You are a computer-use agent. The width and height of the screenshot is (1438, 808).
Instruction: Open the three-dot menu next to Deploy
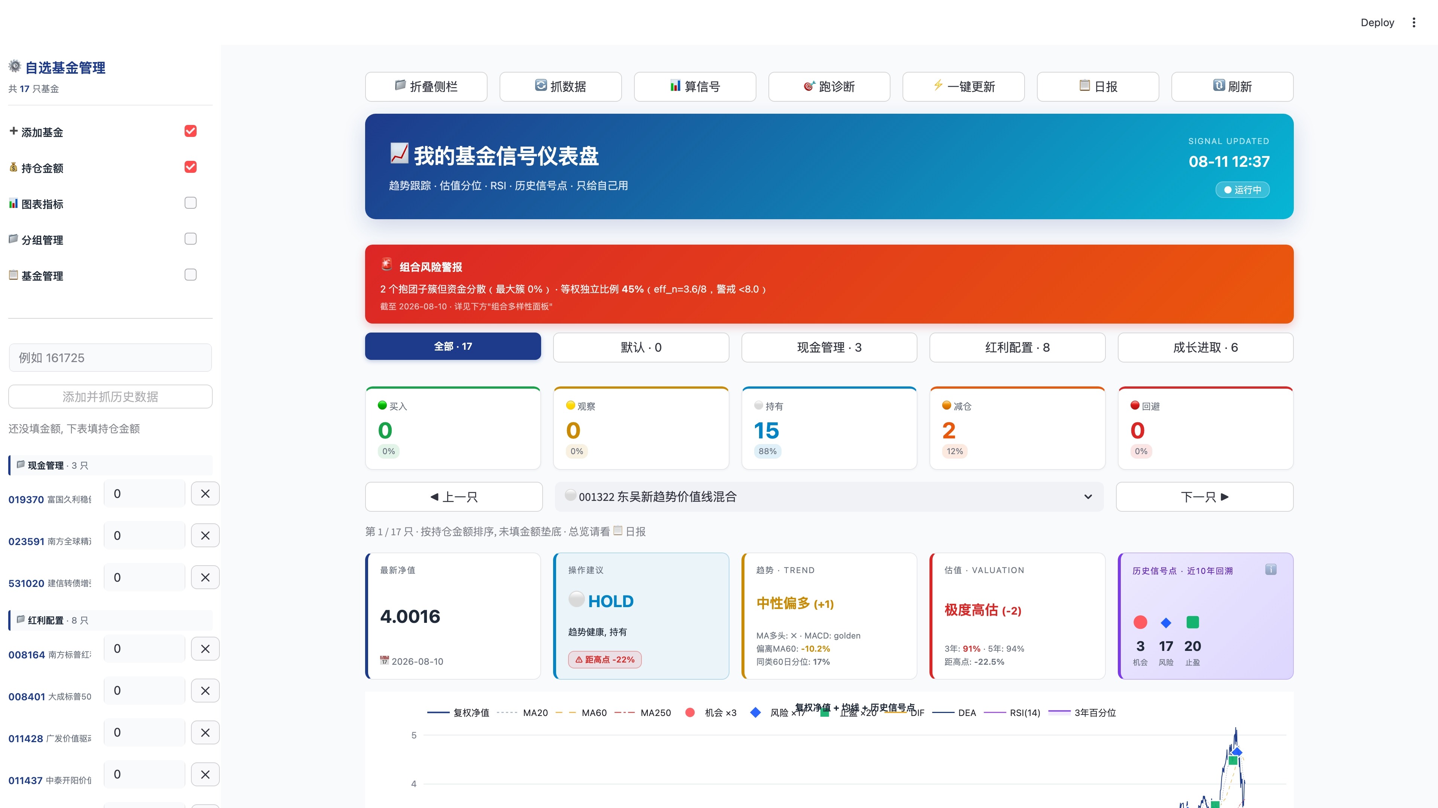(x=1413, y=22)
